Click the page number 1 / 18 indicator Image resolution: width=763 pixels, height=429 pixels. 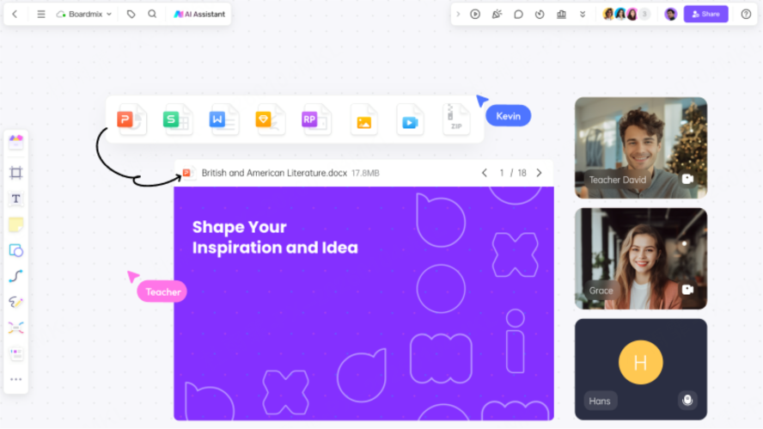(512, 173)
